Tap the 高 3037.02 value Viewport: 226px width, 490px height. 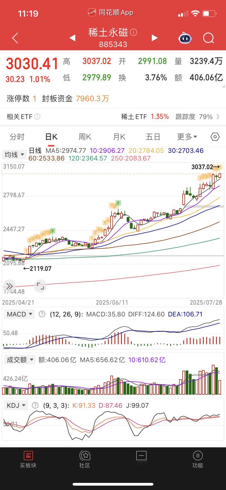(x=97, y=61)
